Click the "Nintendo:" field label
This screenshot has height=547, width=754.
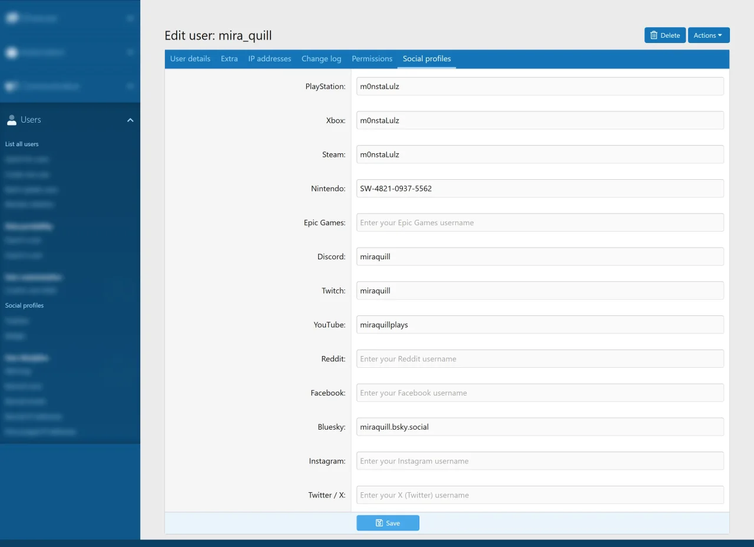point(328,189)
